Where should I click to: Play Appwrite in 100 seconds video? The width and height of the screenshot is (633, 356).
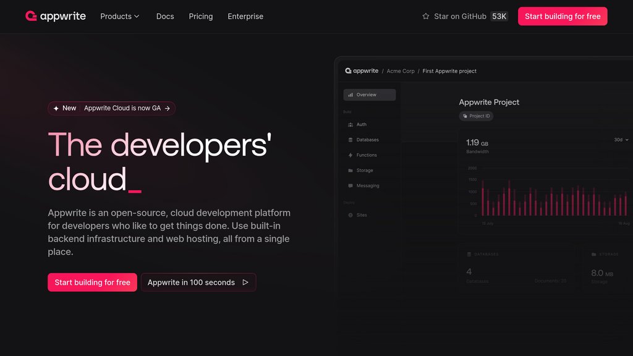[x=198, y=282]
